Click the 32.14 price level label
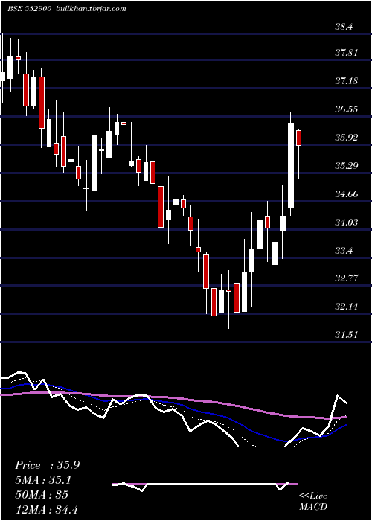372x521 pixels. 347,306
